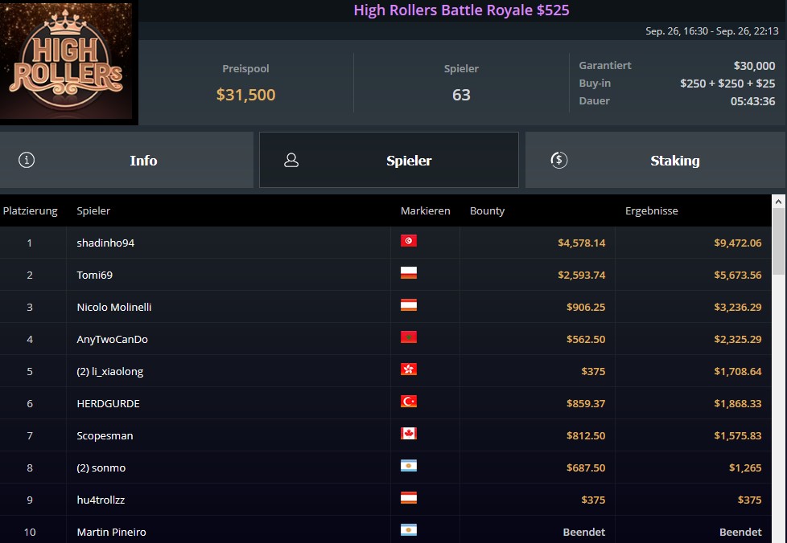
Task: Sort by the Ergebnisse column header
Action: click(x=652, y=211)
